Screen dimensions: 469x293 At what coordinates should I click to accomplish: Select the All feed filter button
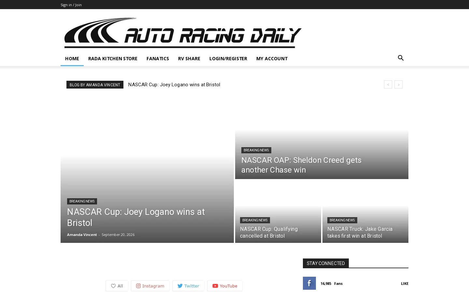117,286
